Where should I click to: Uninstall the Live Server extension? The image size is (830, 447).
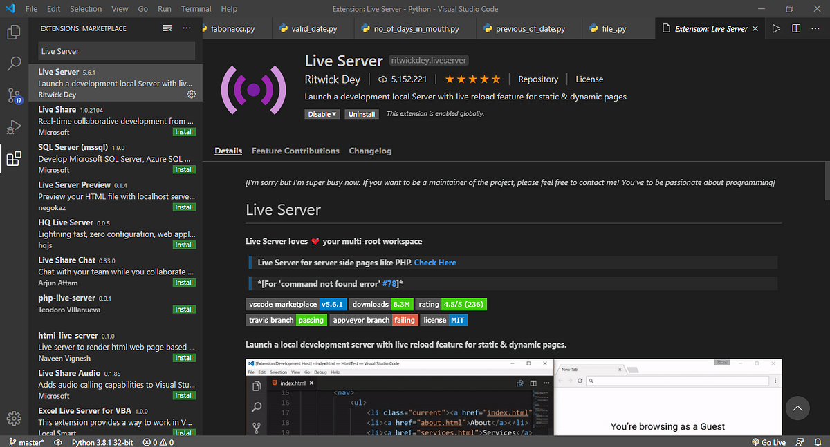[x=361, y=113]
